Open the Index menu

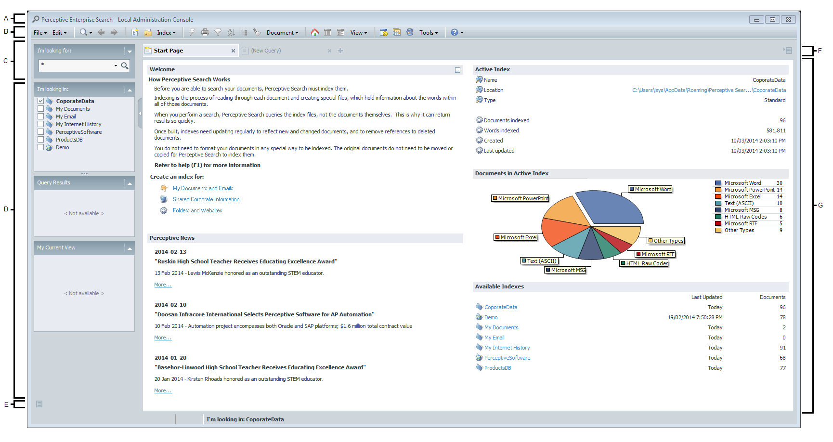pyautogui.click(x=166, y=33)
